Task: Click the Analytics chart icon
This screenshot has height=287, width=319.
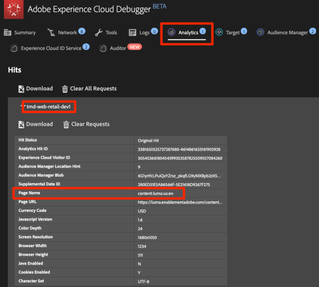Action: [x=171, y=32]
